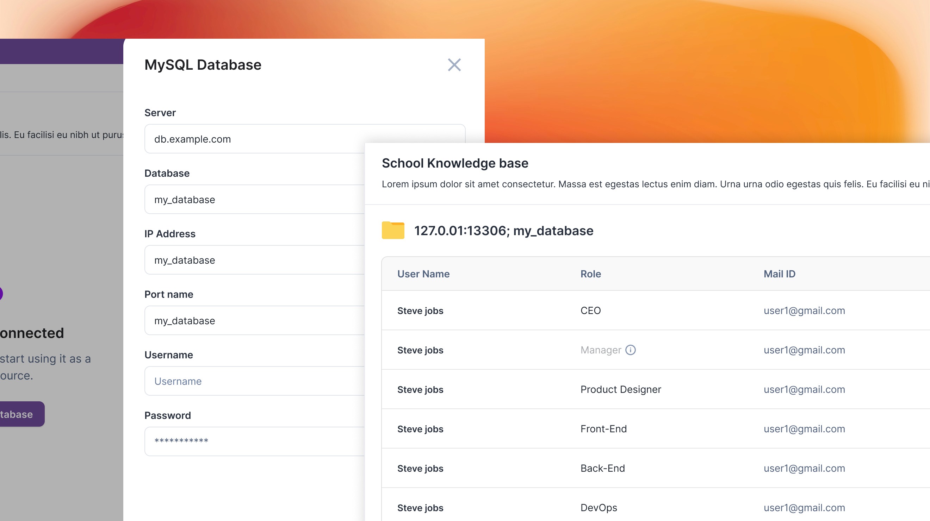Click the Database input field
This screenshot has height=521, width=930.
coord(255,200)
